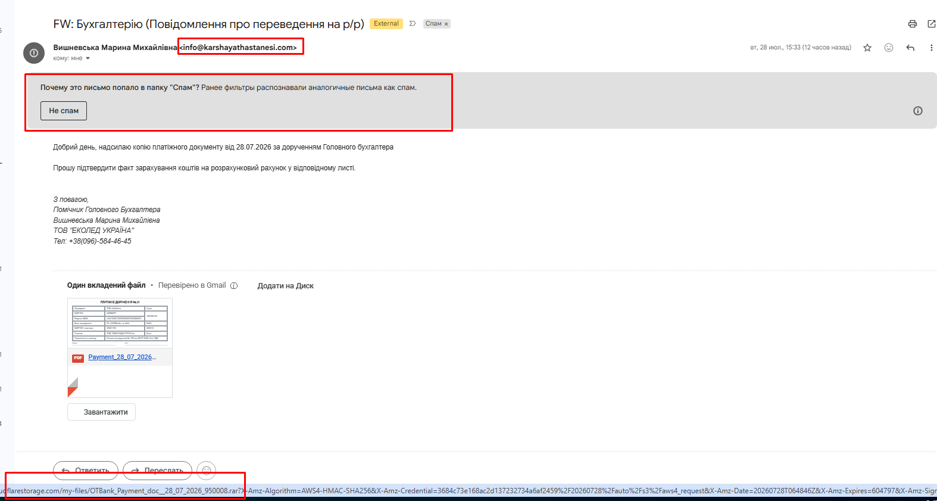Open the email in a new window

click(x=932, y=24)
